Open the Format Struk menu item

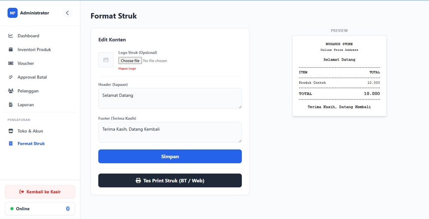tap(31, 144)
